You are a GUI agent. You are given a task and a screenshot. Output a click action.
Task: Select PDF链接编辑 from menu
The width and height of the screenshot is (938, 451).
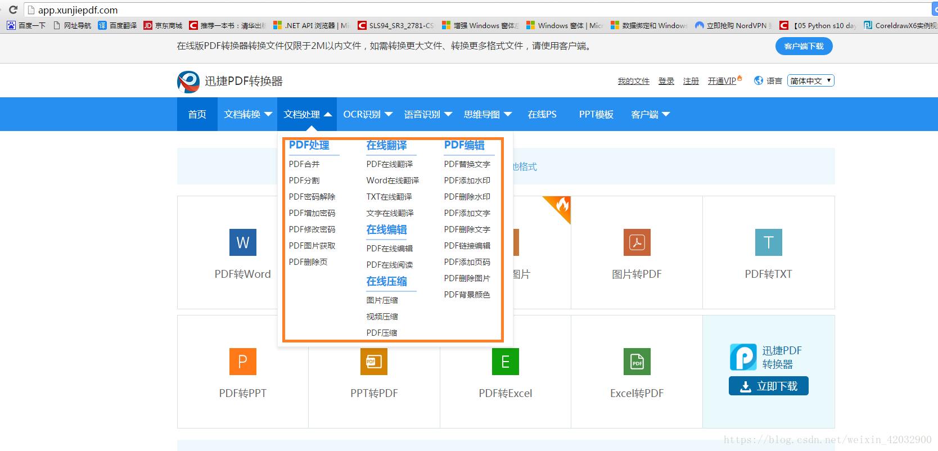[467, 246]
